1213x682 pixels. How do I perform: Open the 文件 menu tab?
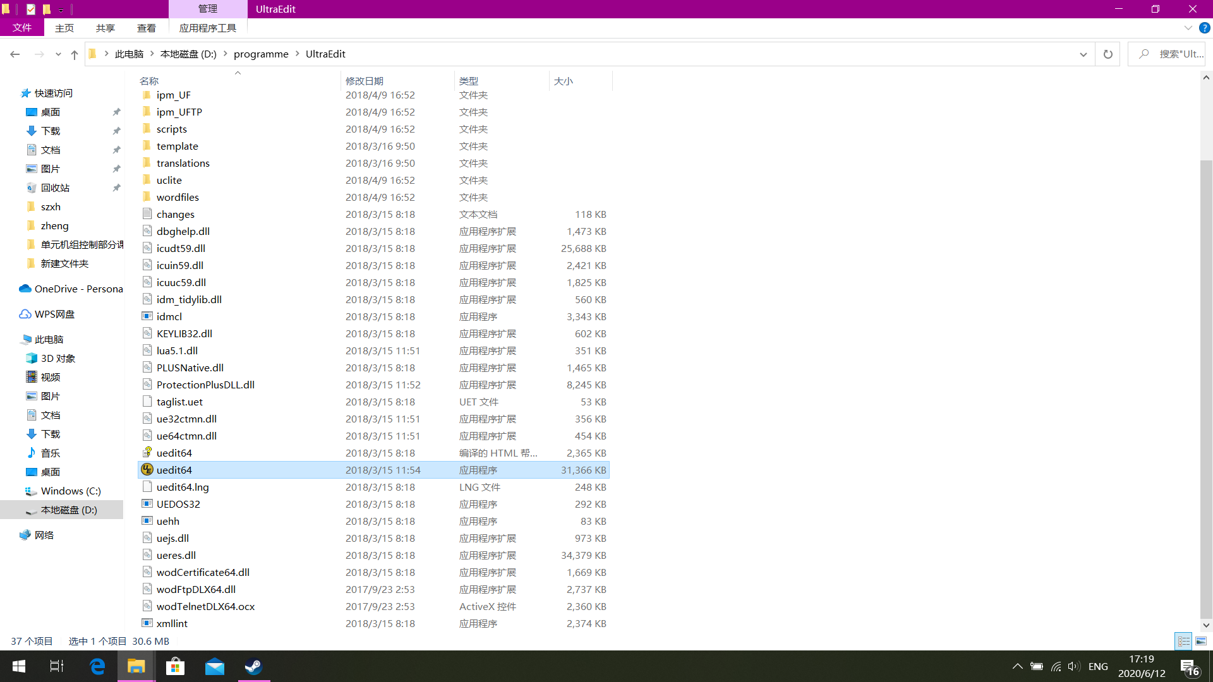pyautogui.click(x=22, y=28)
